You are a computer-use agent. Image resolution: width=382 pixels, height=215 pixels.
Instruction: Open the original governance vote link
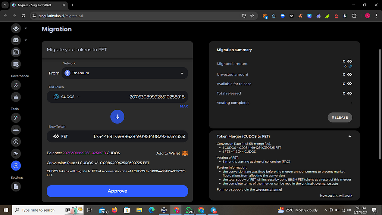[x=320, y=184]
